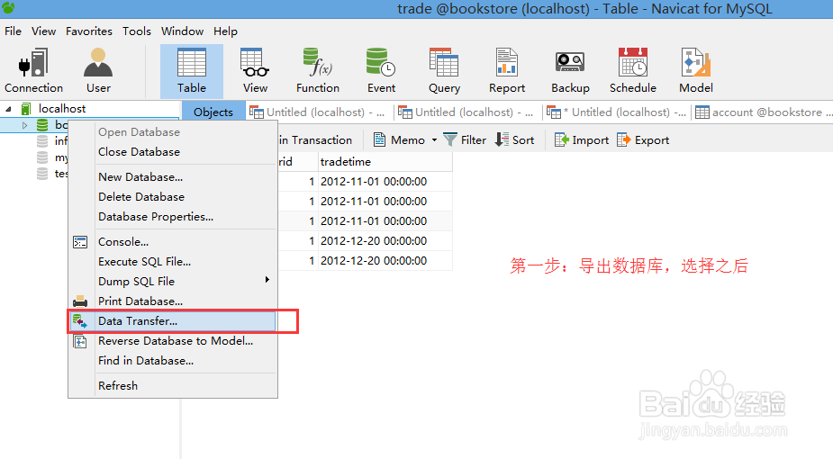Click the Navicat logo in title bar
Image resolution: width=833 pixels, height=459 pixels.
(8, 7)
